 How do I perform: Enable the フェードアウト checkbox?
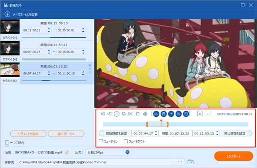[x=126, y=141]
